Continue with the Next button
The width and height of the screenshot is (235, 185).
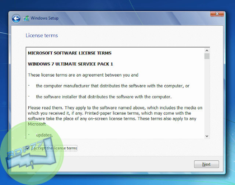tap(206, 164)
